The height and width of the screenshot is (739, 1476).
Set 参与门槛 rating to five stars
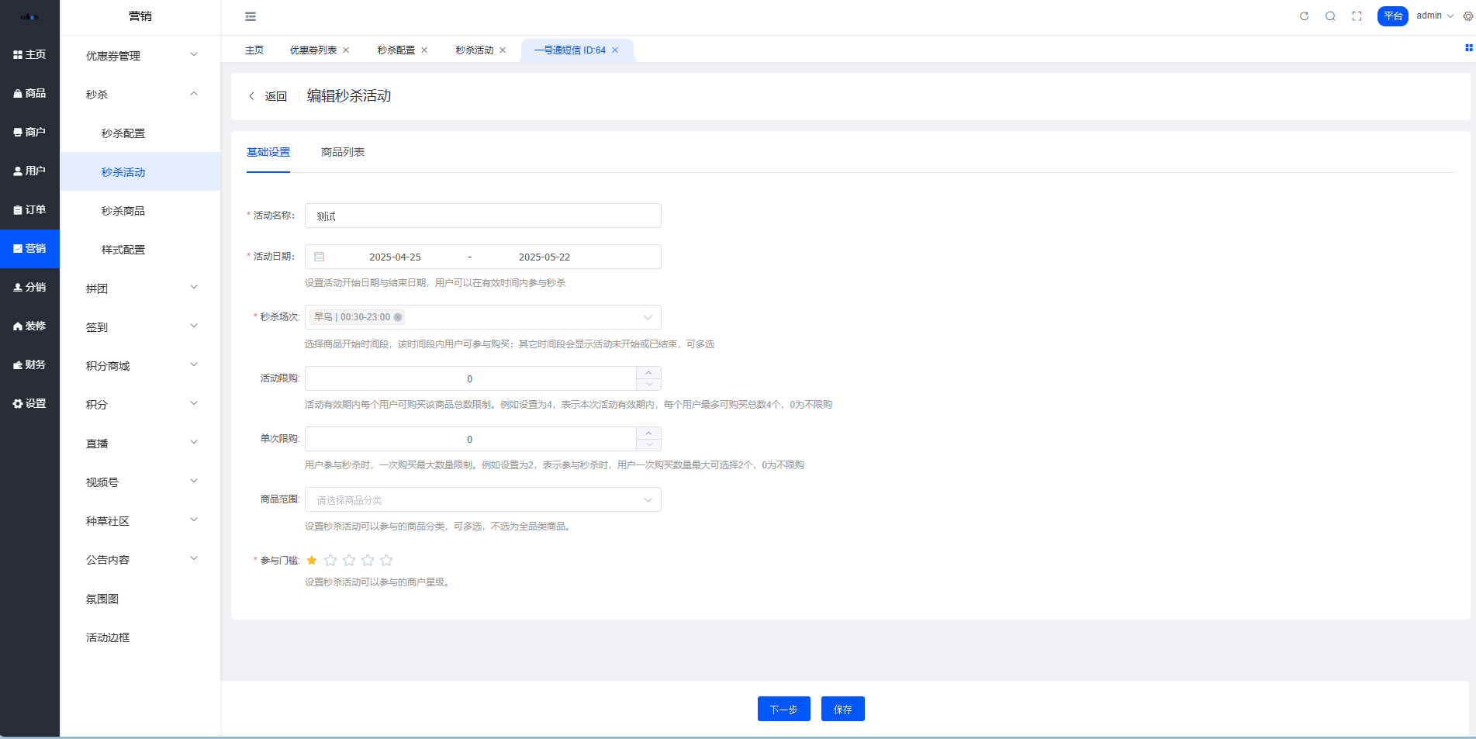pos(386,560)
